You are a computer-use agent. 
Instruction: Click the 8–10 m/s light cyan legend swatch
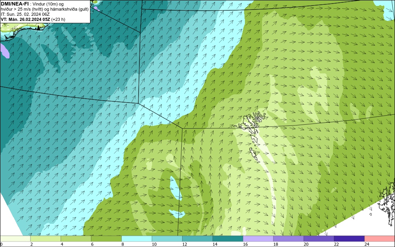point(137,239)
